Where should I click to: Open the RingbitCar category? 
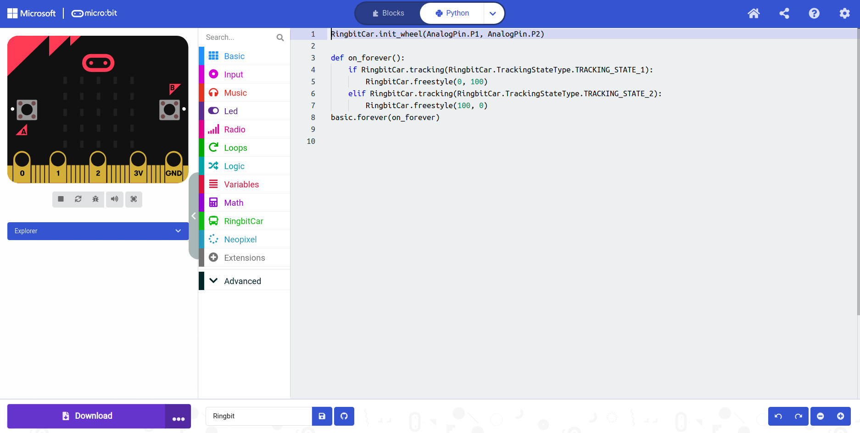coord(243,221)
